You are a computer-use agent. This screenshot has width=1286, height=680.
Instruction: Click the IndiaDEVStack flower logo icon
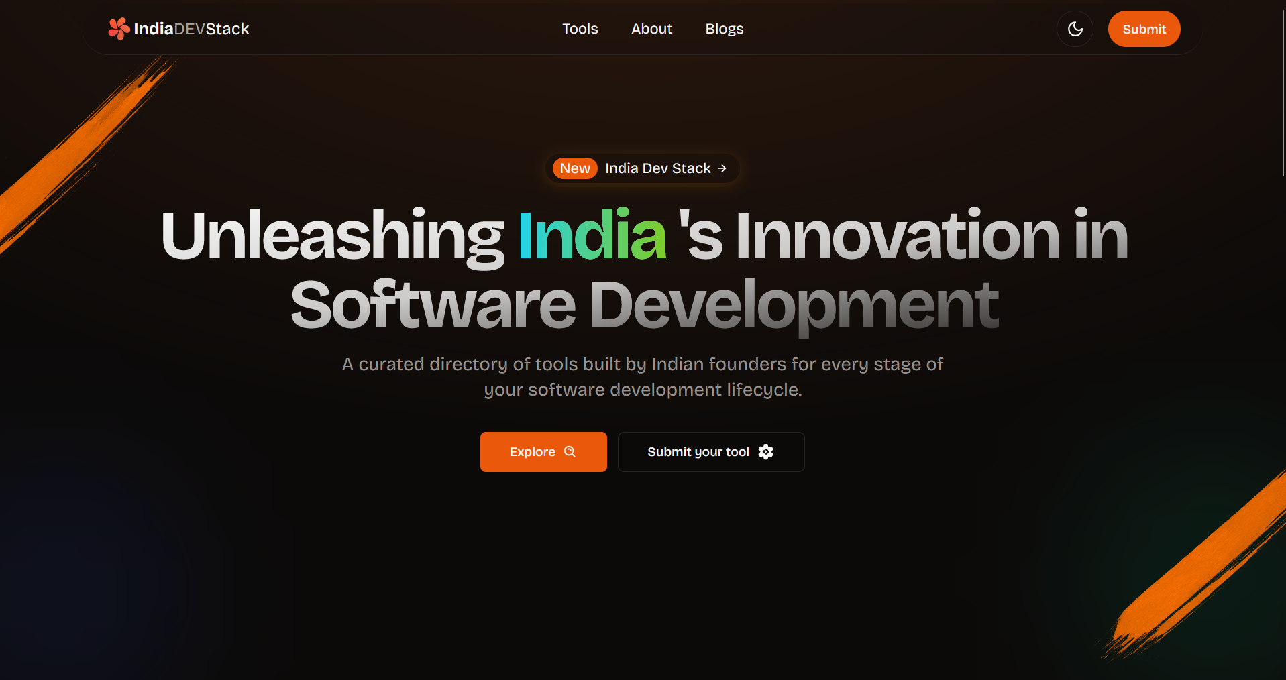[118, 28]
